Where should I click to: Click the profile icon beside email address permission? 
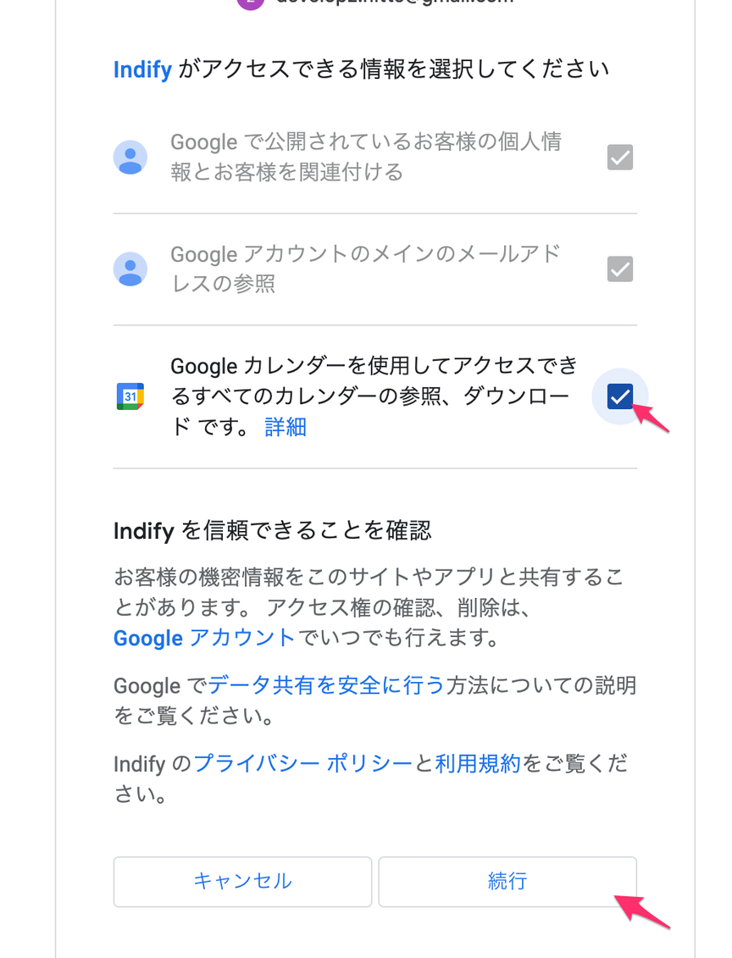click(130, 269)
